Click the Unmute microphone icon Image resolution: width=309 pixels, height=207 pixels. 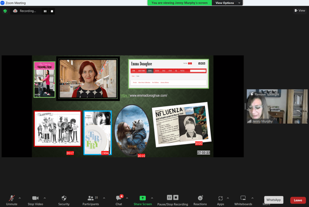12,198
